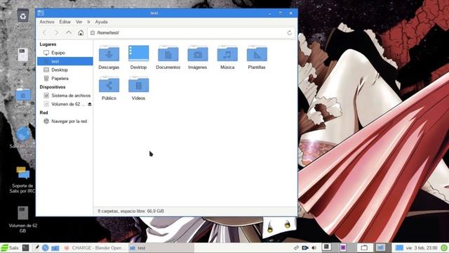Click the file manager window menu icon
Screen dimensions: 449x253
coord(41,13)
